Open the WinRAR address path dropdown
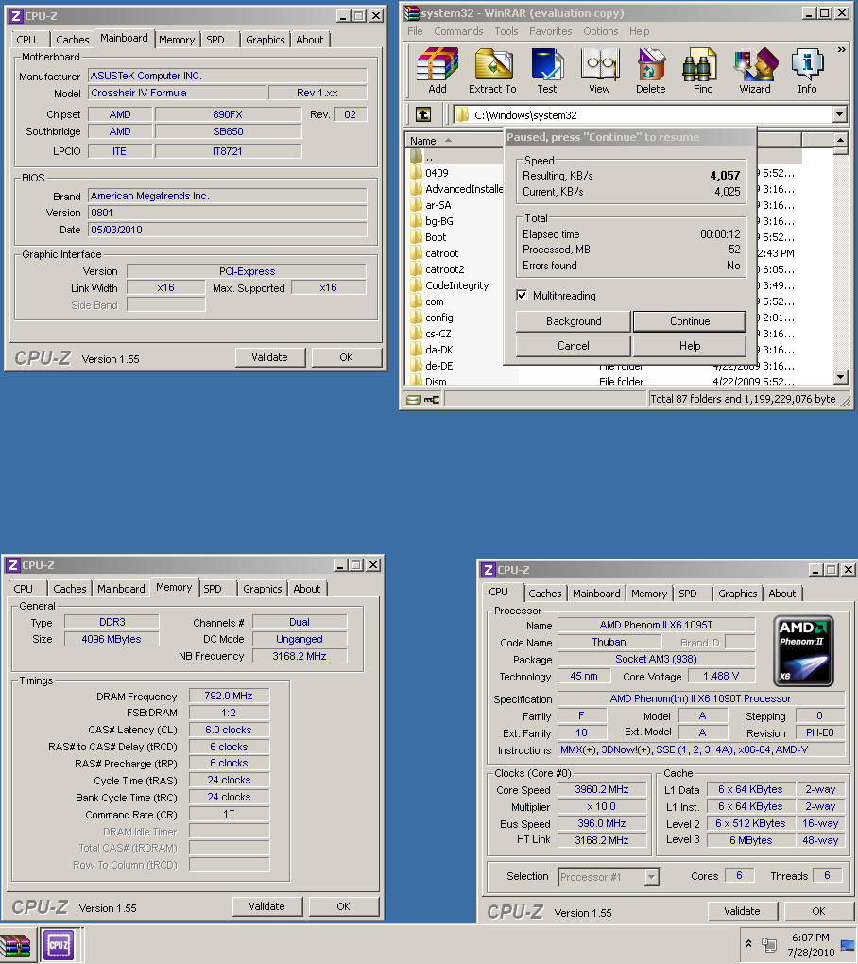Viewport: 858px width, 964px height. [x=839, y=114]
